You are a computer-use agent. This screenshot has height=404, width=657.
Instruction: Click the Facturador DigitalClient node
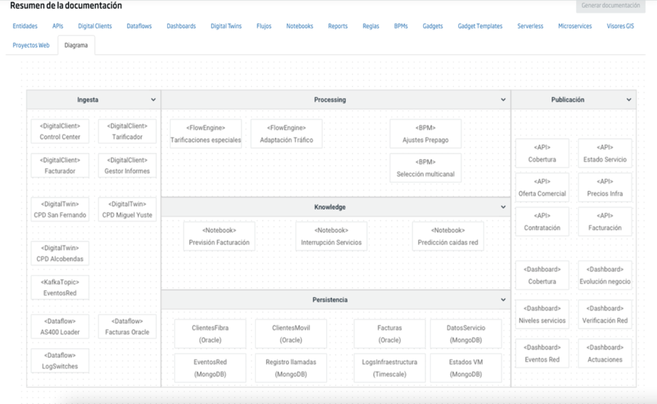coord(60,165)
